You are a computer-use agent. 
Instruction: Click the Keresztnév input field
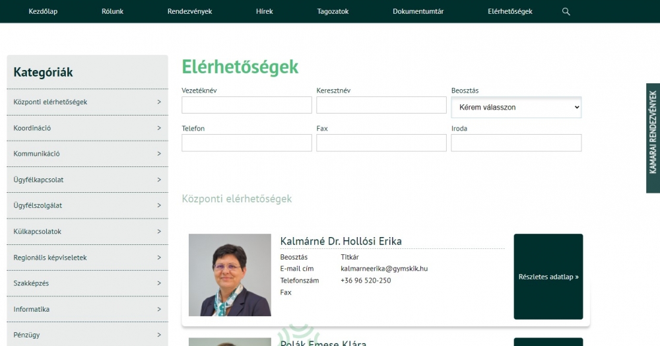point(381,105)
